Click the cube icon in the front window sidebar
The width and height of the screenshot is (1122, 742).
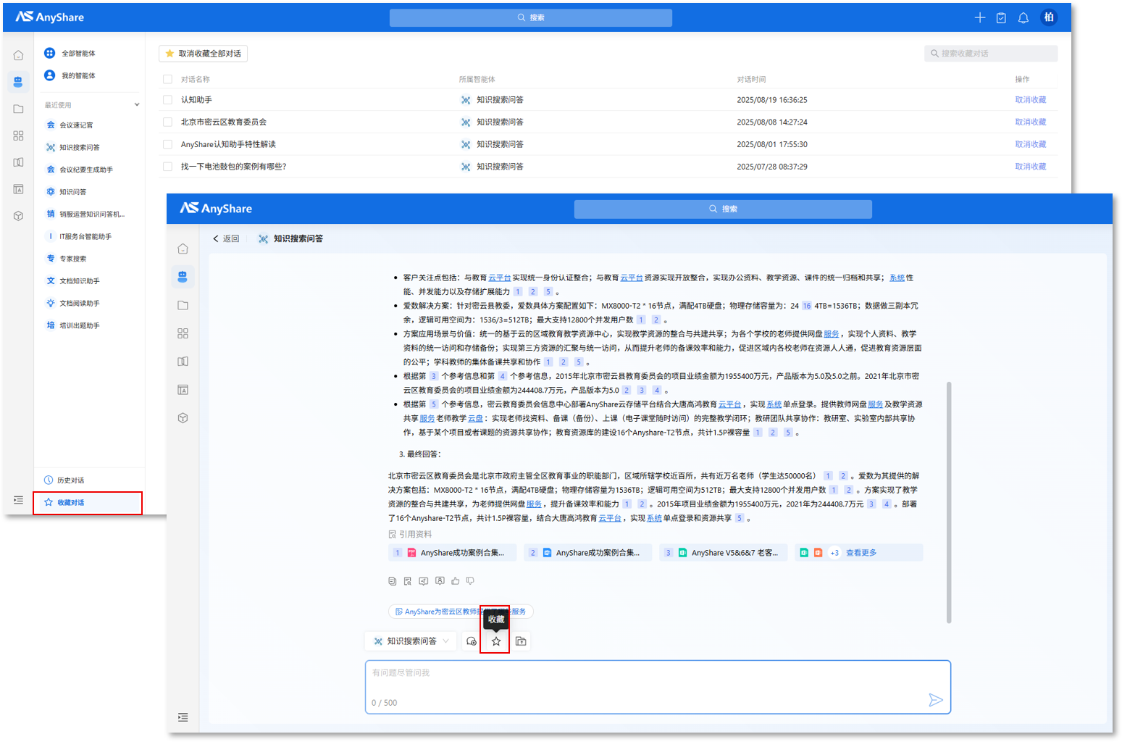click(x=183, y=418)
